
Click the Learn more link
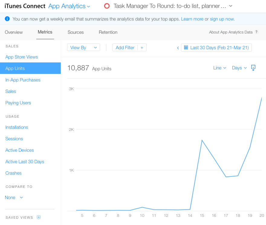[x=192, y=19]
